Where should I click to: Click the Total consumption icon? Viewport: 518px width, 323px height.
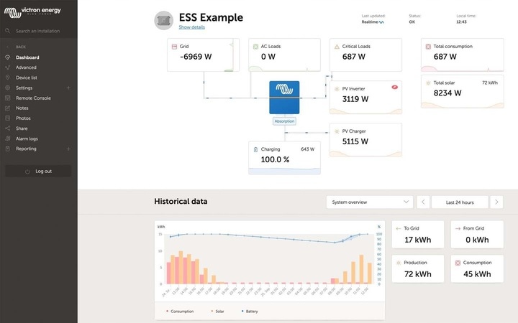(x=428, y=46)
